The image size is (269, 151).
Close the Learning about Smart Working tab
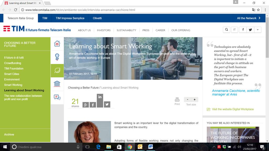(x=40, y=3)
